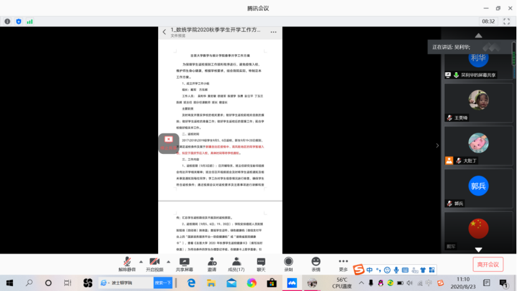
Task: Expand video options arrow beside 开启视频
Action: pos(168,261)
